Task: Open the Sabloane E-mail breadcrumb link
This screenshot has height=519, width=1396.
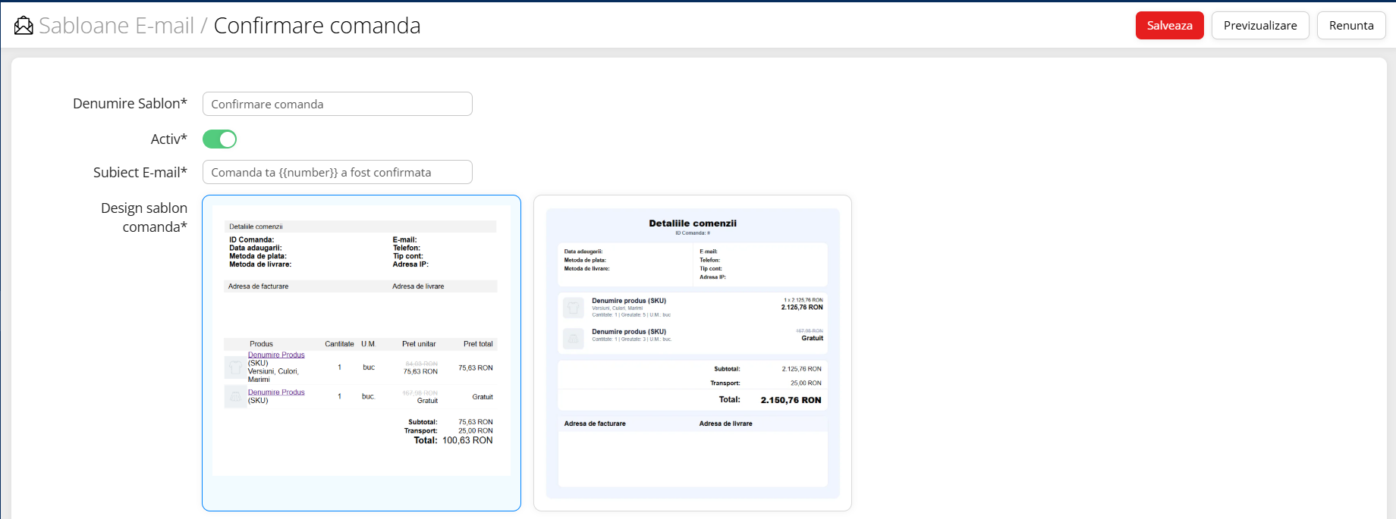Action: coord(116,26)
